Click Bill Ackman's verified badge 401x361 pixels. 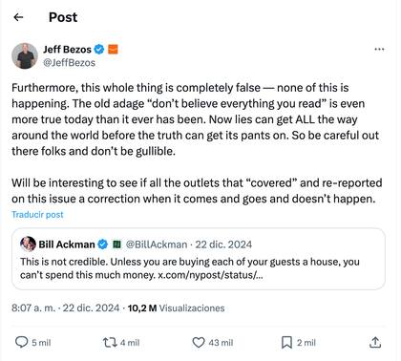[103, 244]
